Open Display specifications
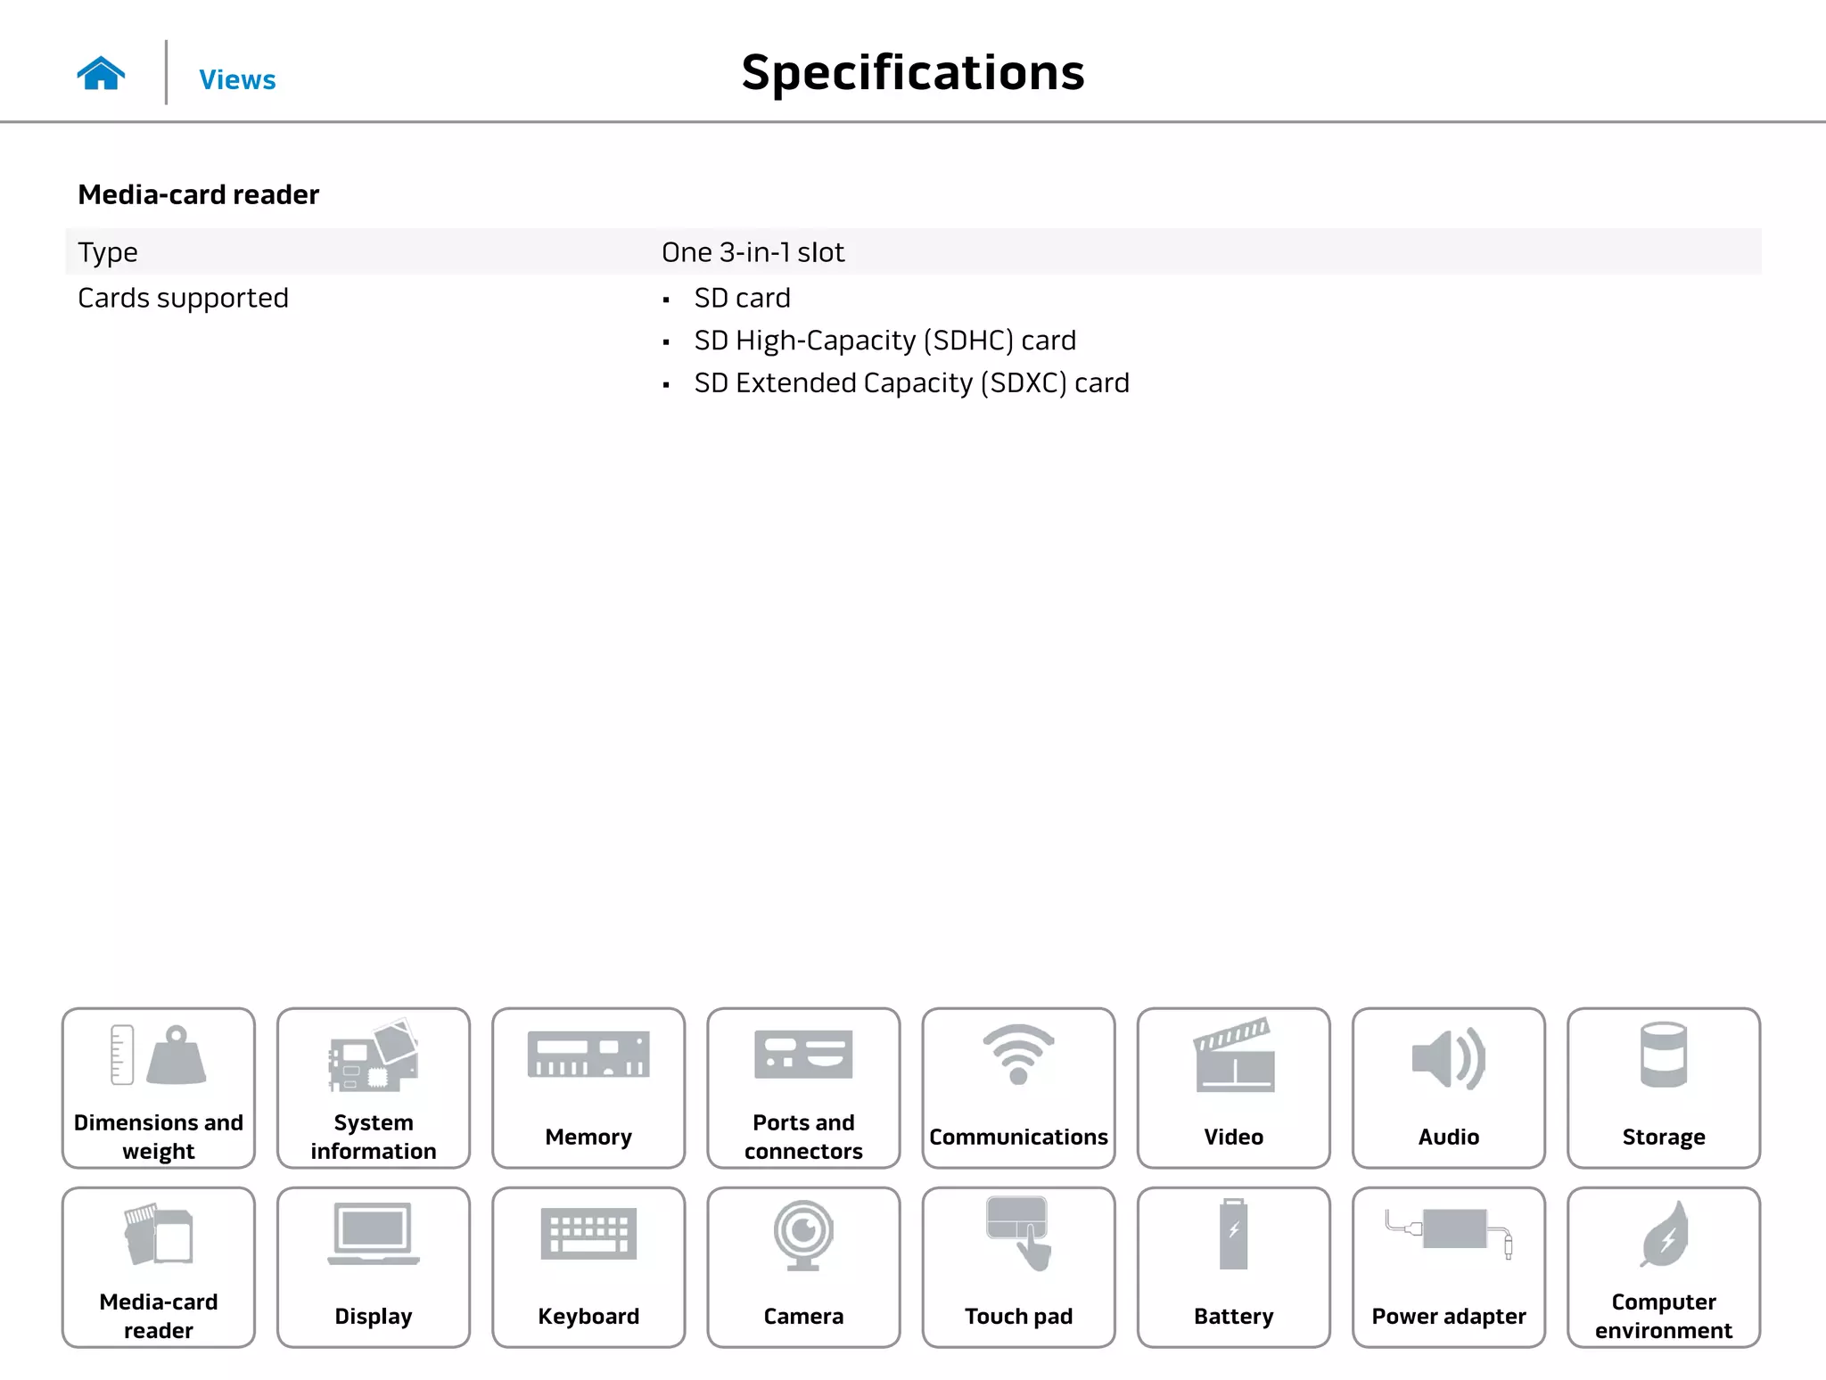The height and width of the screenshot is (1380, 1826). tap(374, 1267)
